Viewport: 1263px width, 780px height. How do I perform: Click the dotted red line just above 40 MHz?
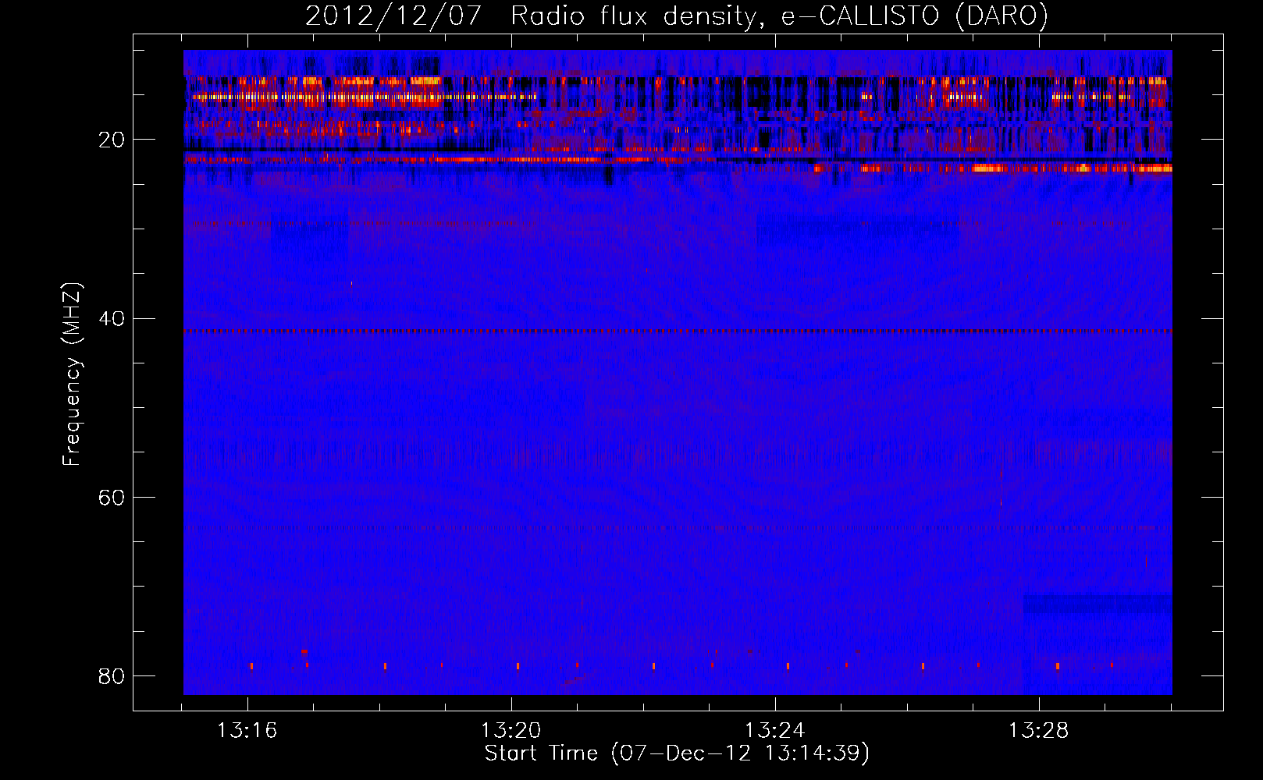pos(678,331)
